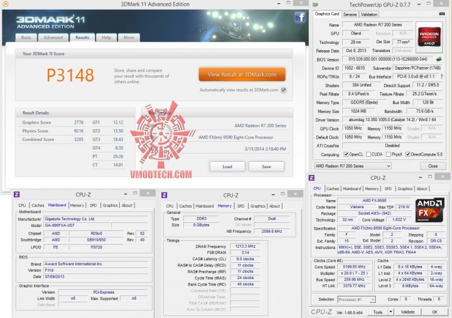Open the Validation tab in GPU-Z

click(x=369, y=14)
